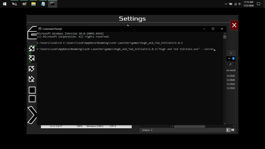Switch to Notepad in the taskbar
The image size is (265, 149).
[43, 4]
